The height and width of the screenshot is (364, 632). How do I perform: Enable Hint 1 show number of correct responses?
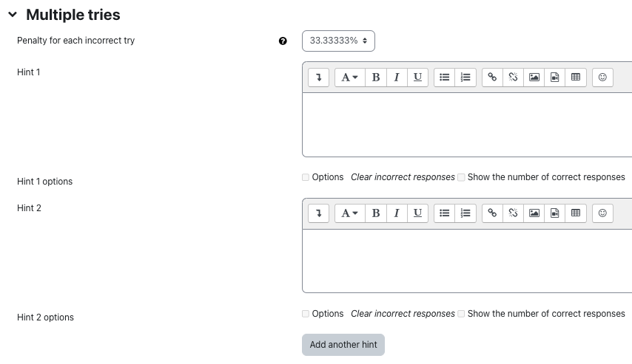point(461,177)
